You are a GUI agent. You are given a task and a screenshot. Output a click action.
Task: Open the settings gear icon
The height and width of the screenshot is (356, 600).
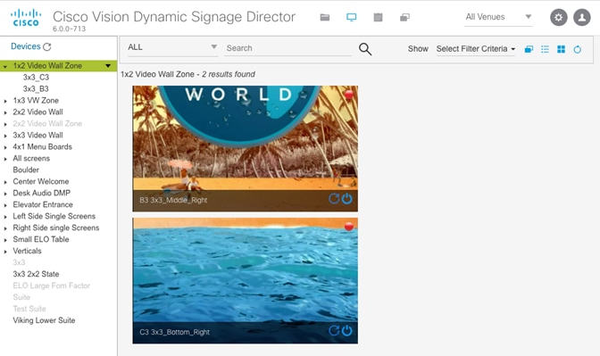tap(559, 17)
